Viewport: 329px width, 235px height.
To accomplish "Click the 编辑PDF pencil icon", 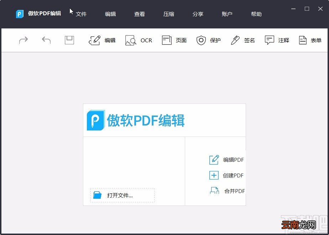I will (x=214, y=160).
